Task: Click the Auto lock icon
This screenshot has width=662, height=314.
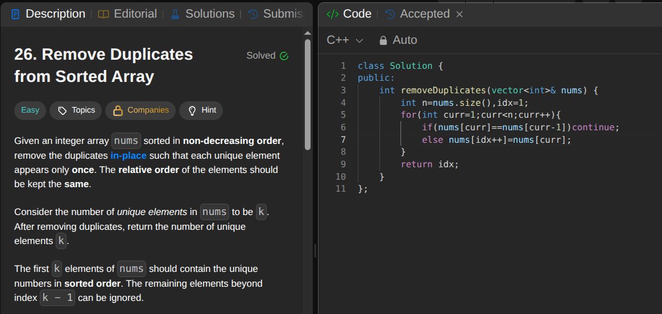Action: click(x=383, y=40)
